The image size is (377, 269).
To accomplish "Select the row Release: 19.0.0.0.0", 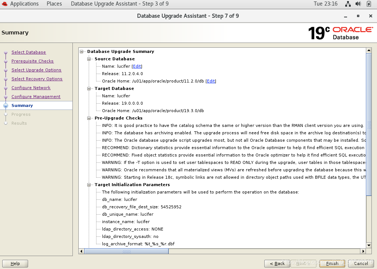I will pyautogui.click(x=122, y=104).
